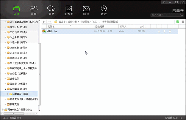Select 合作伙伴 folder
Screen dimensions: 186x120
(14, 79)
